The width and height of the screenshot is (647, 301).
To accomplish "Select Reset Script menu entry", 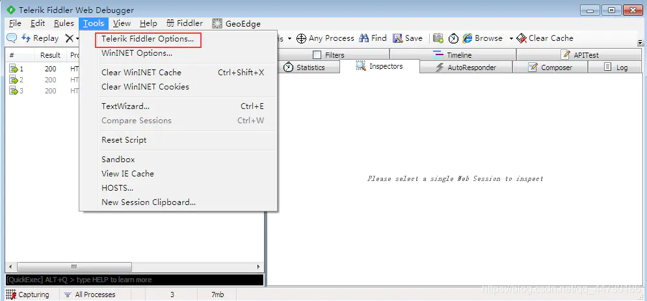I will click(178, 140).
